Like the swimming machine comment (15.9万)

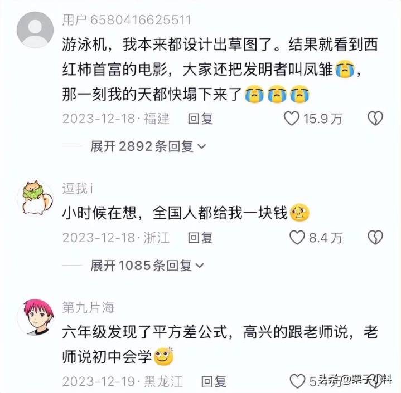tap(292, 119)
